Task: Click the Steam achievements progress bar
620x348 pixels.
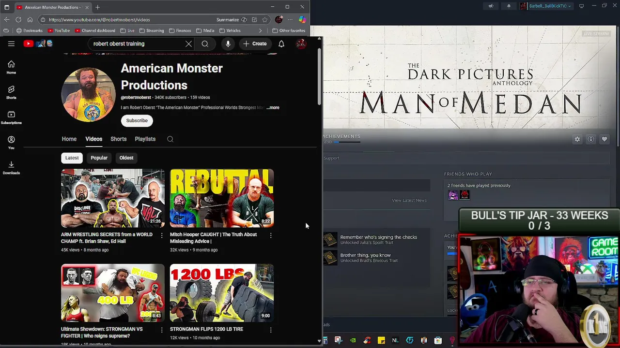Action: [x=347, y=142]
